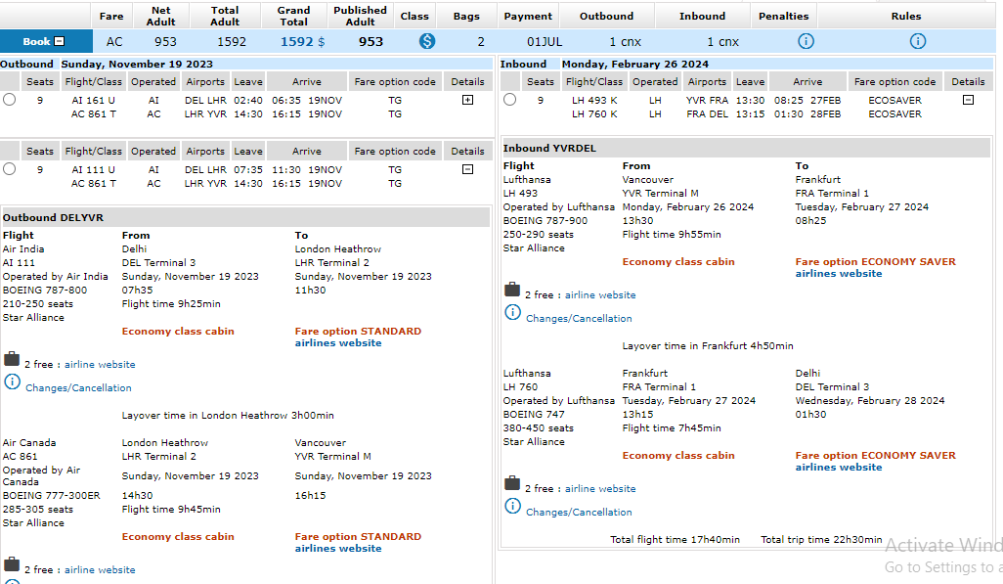
Task: Click info icon for LH 493 Changes/Cancellation
Action: [x=512, y=312]
